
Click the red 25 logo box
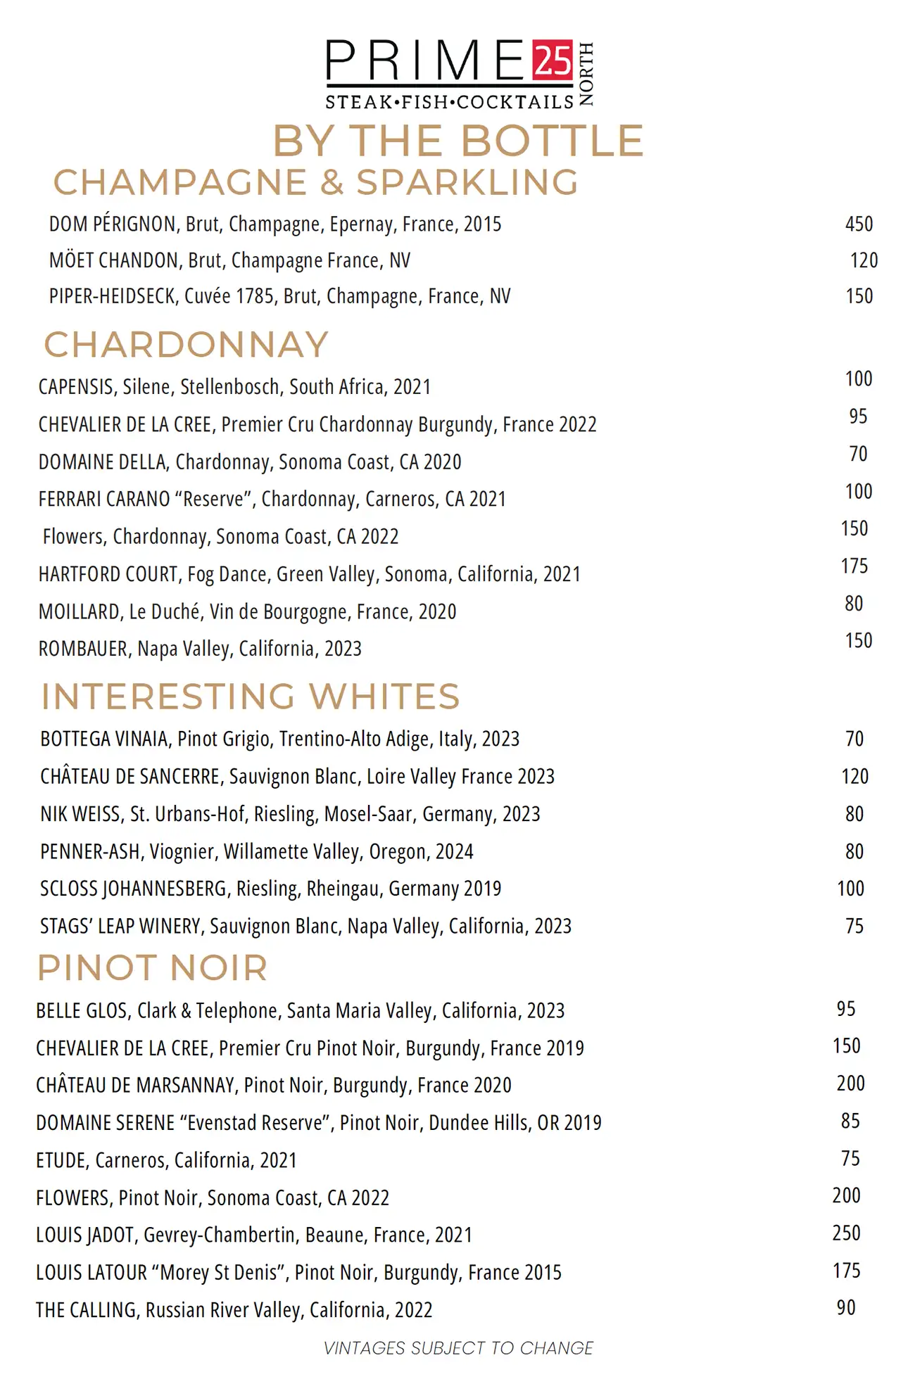pos(553,60)
